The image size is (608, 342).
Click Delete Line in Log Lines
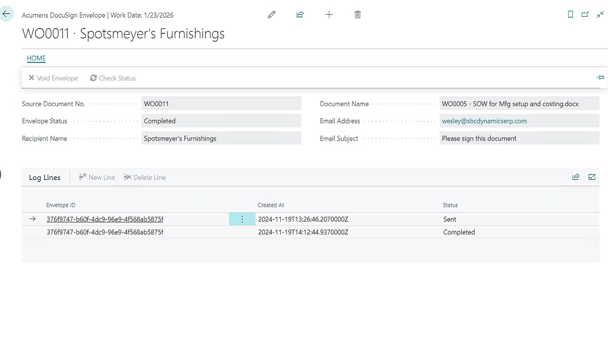(145, 177)
